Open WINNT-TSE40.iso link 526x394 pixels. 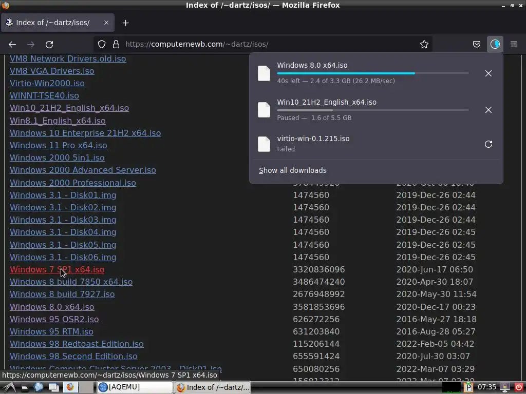tap(44, 96)
